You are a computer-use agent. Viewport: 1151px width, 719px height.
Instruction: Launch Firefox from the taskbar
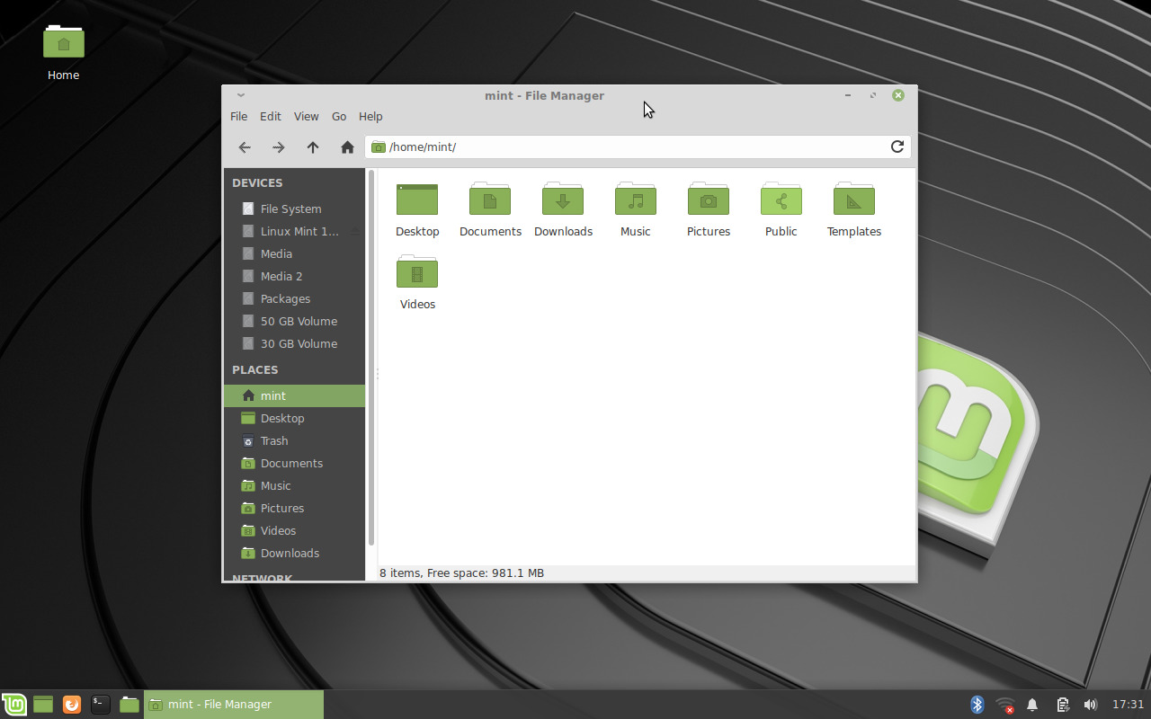click(x=72, y=705)
